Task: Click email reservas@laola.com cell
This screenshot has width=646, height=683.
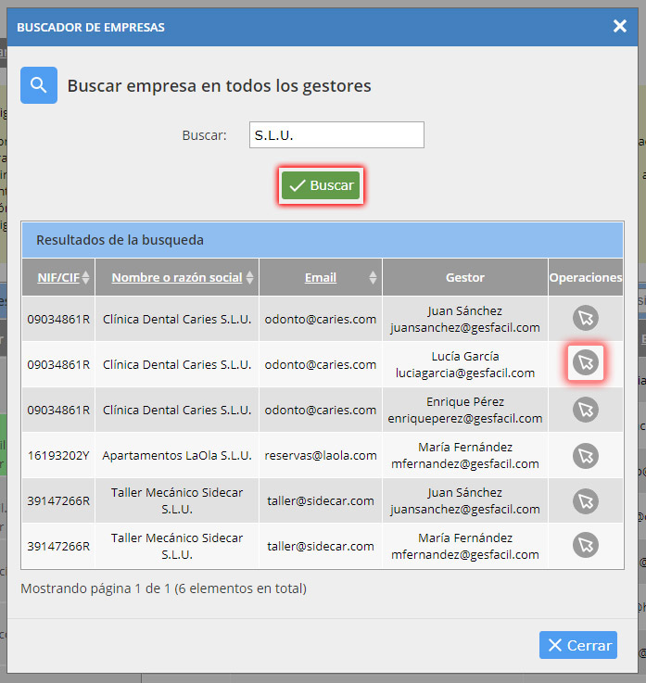Action: tap(321, 455)
